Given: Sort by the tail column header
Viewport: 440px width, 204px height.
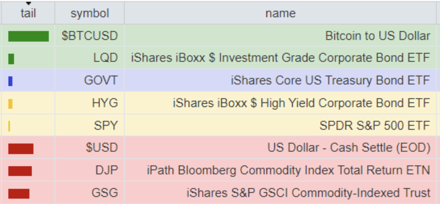Looking at the screenshot, I should [x=29, y=13].
